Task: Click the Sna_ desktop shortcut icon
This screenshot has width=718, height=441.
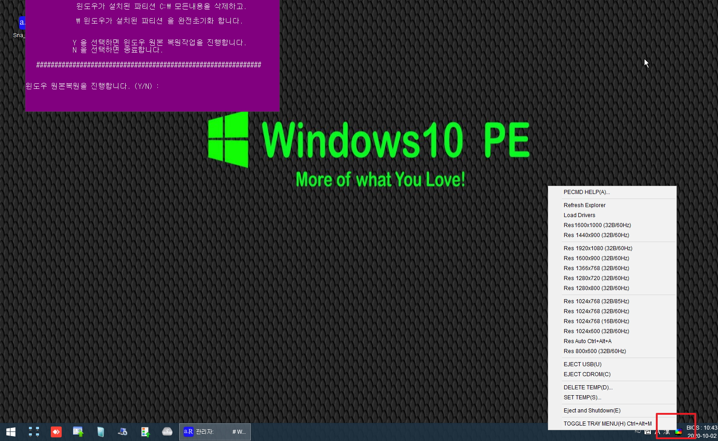Action: coord(20,27)
